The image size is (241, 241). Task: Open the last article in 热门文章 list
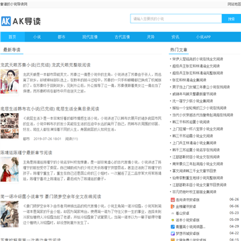pos(194,191)
